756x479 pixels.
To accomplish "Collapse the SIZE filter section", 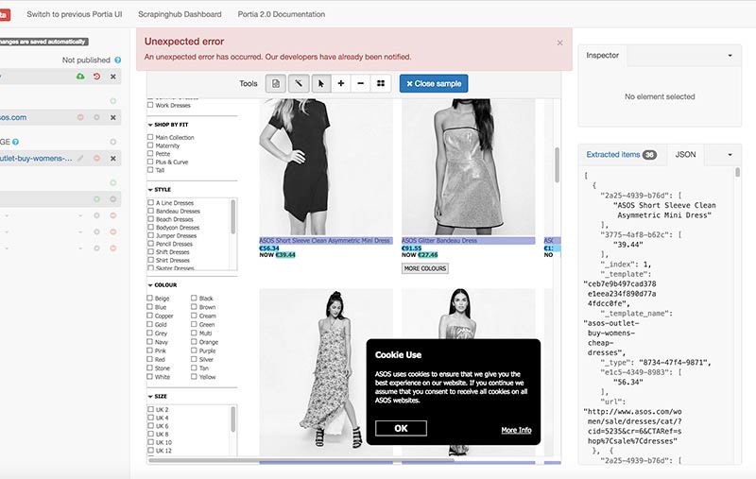I will (150, 397).
